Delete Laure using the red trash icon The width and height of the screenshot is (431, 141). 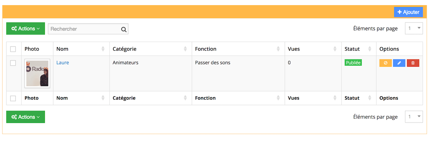[x=413, y=63]
